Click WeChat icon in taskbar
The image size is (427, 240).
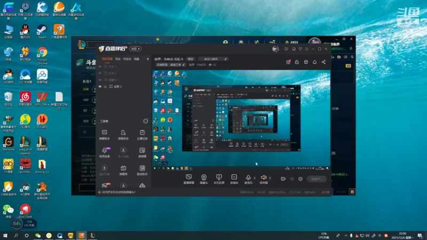pos(38,235)
